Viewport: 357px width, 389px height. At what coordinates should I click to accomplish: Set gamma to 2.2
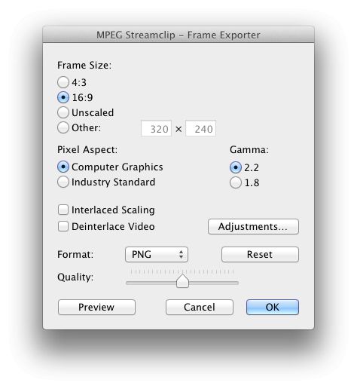tap(236, 167)
